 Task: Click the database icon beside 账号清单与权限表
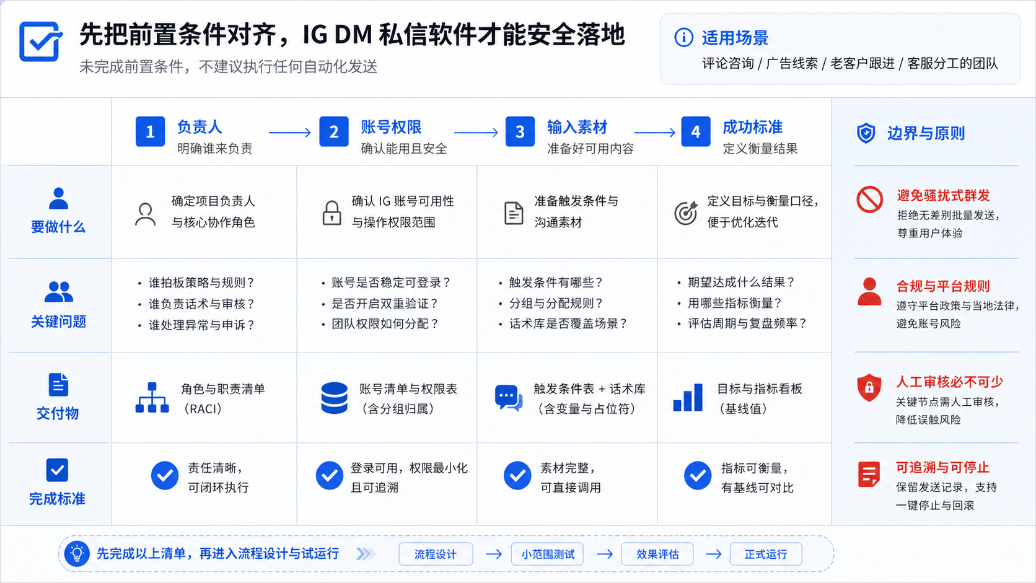(x=335, y=398)
